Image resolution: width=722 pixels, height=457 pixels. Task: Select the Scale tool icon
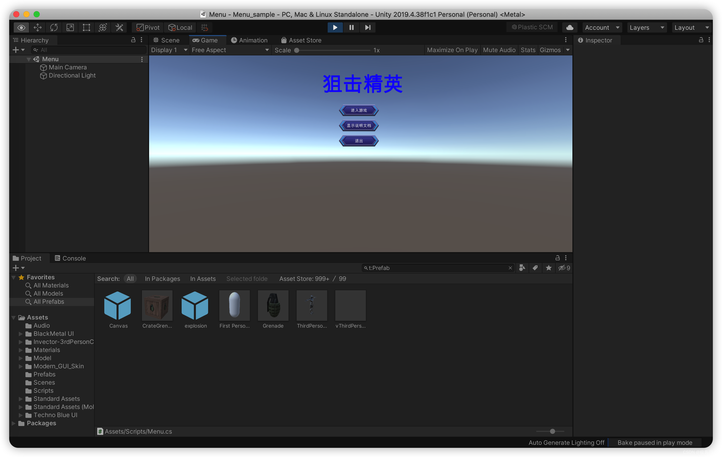(x=70, y=27)
